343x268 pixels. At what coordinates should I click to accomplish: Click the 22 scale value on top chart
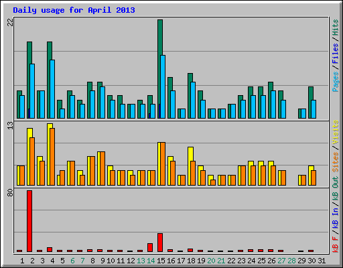click(11, 22)
